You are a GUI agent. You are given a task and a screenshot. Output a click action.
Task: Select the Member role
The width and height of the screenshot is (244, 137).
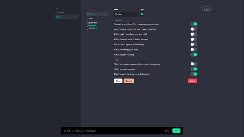pyautogui.click(x=97, y=14)
